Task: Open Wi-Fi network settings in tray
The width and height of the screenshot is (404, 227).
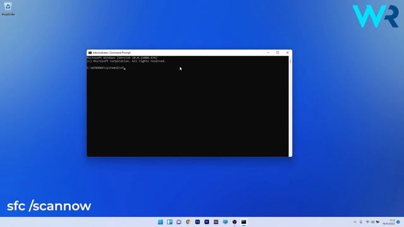Action: click(x=367, y=222)
